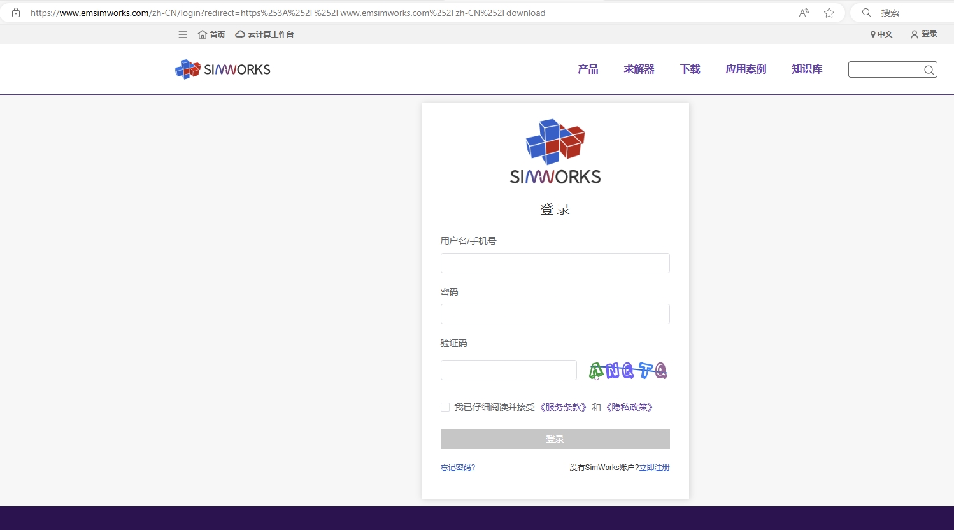Open the 下载 menu

pyautogui.click(x=690, y=69)
